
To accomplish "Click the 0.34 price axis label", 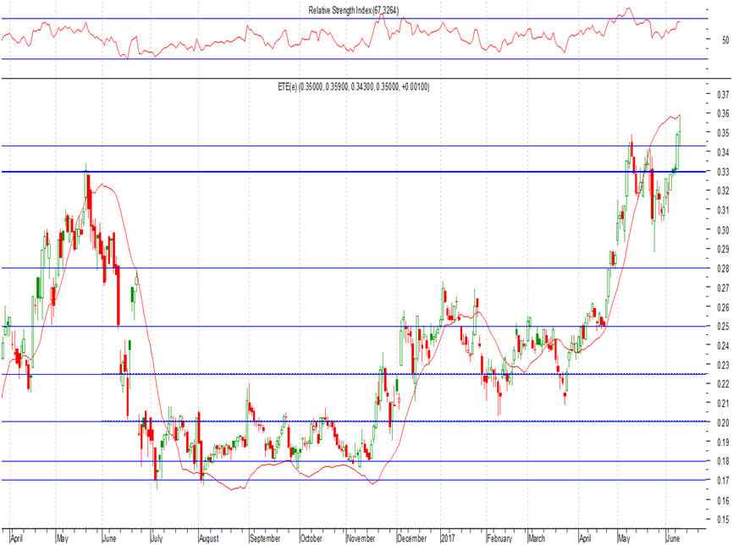I will click(x=723, y=152).
